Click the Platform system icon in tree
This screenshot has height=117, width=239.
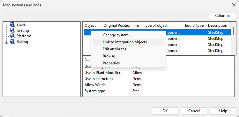coord(12,36)
